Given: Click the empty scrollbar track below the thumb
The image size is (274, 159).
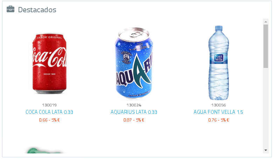Looking at the screenshot, I should (266, 108).
